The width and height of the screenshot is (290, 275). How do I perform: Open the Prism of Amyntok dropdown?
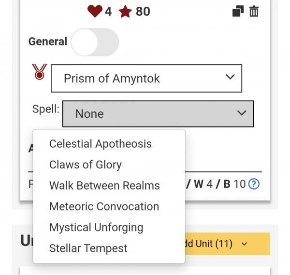pos(146,78)
